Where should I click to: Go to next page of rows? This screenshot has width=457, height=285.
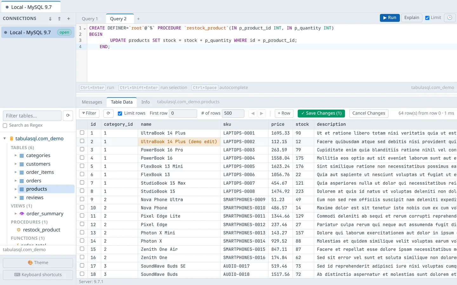click(x=262, y=113)
